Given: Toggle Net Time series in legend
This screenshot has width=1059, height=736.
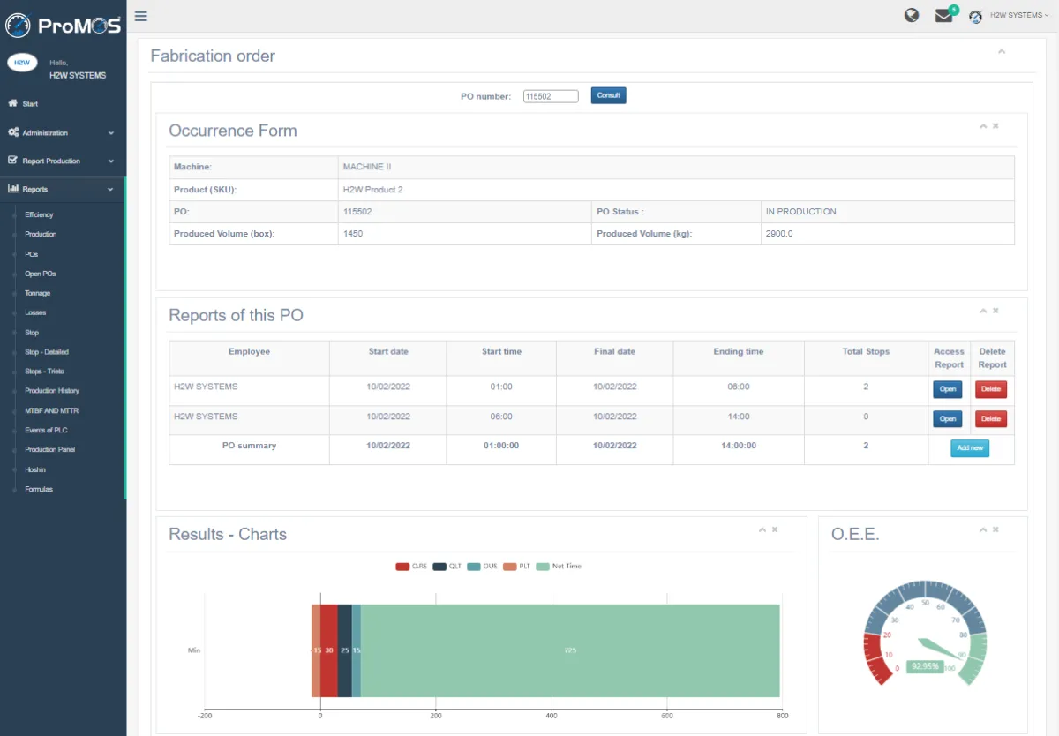Looking at the screenshot, I should pos(560,567).
